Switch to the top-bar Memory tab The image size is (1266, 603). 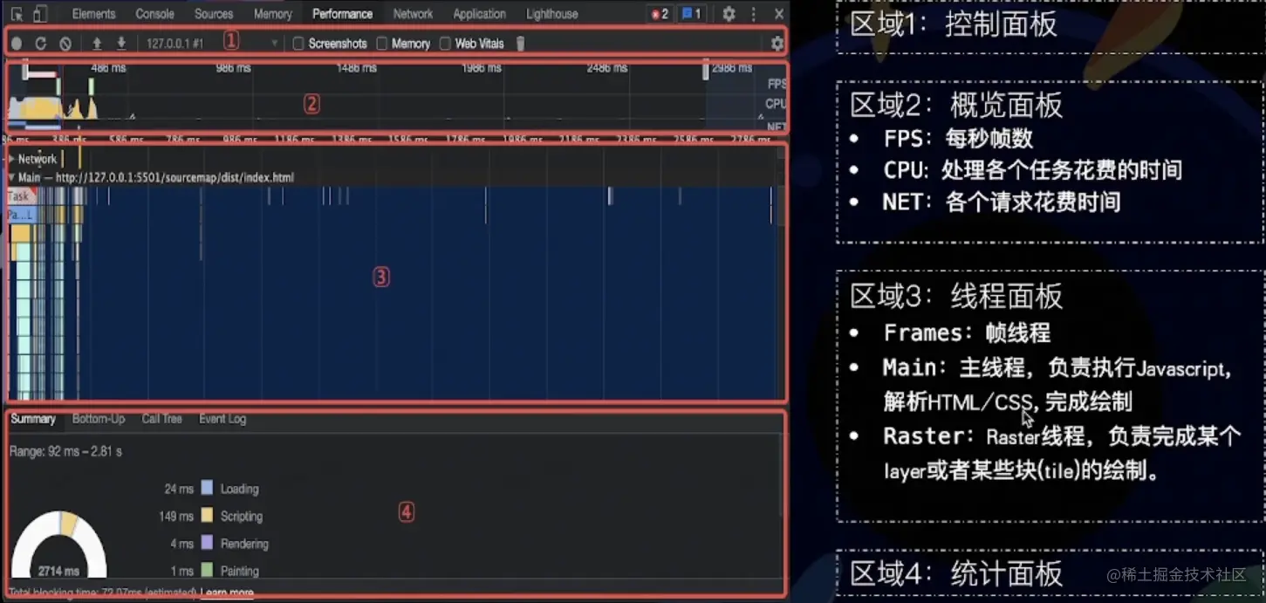point(272,14)
